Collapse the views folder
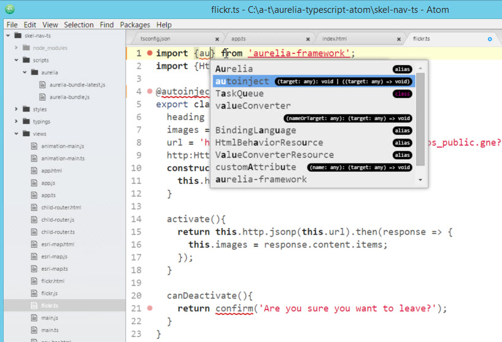Screen dimensions: 502x342 (x=17, y=134)
